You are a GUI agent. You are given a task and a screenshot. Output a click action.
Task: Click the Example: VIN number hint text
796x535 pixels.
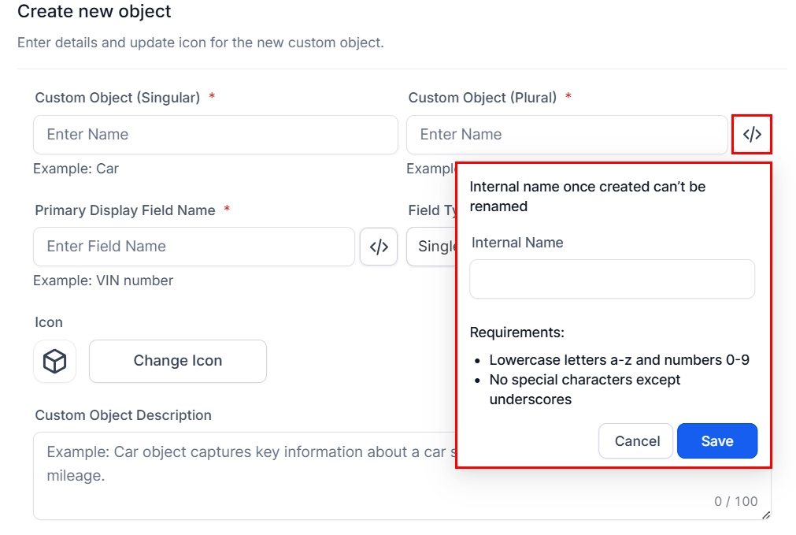[103, 281]
